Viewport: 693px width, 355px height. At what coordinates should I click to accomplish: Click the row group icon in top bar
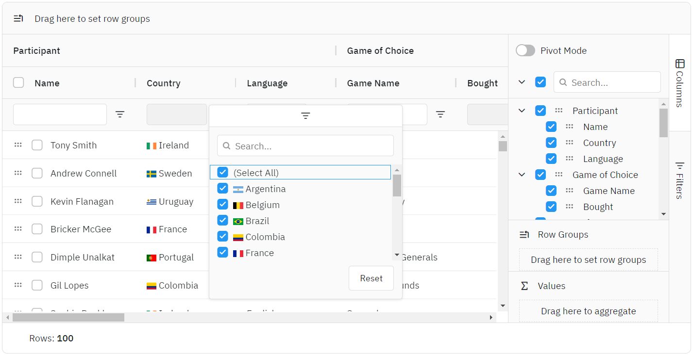coord(18,19)
